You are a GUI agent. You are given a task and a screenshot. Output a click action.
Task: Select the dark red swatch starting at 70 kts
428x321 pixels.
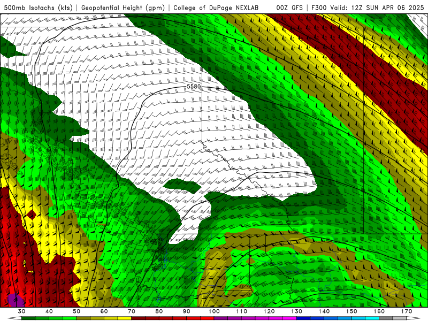139,318
